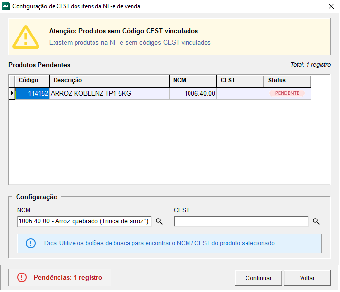Select the row indicator arrow in grid

tap(12, 93)
